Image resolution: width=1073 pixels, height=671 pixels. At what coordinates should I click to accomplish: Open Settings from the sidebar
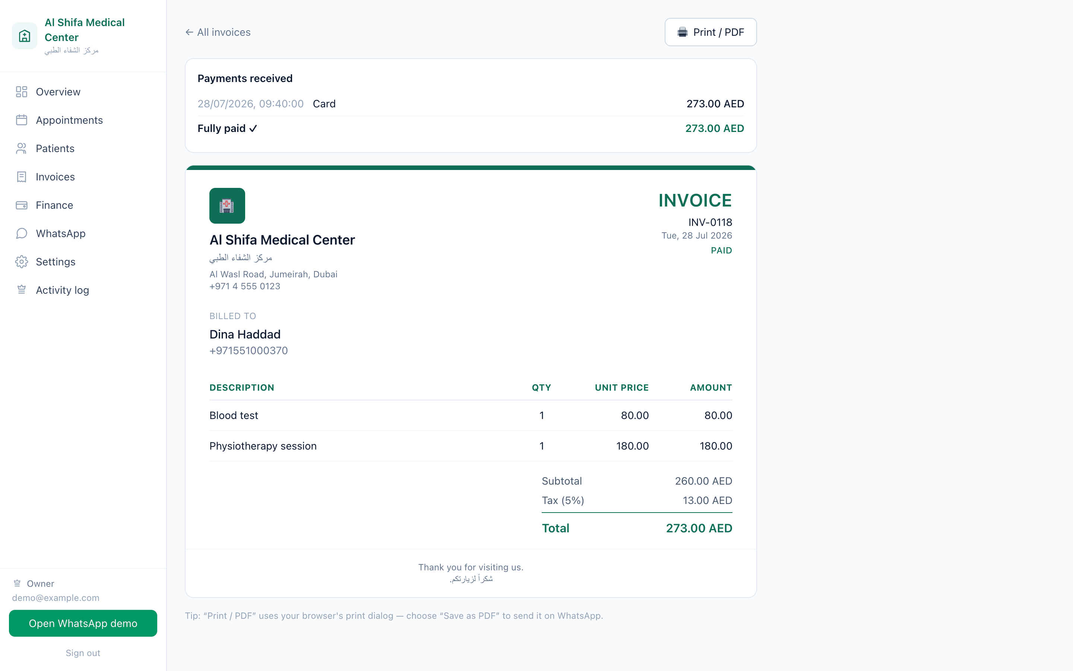coord(83,262)
